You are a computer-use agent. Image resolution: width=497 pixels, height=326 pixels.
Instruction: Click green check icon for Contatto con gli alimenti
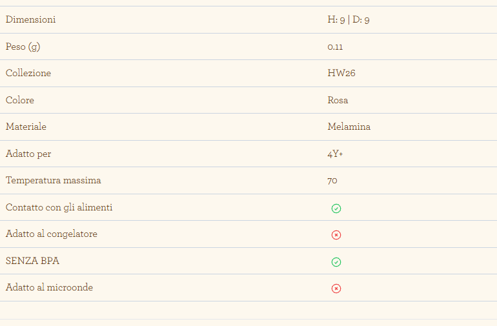(336, 209)
